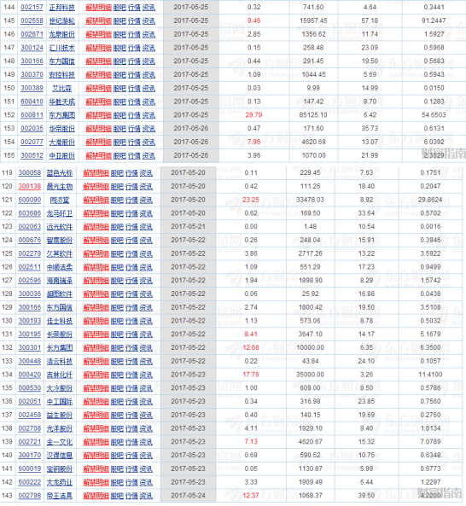Click 股吧 link in row 128
The width and height of the screenshot is (466, 506).
[x=117, y=294]
